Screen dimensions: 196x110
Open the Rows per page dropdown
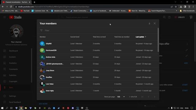pyautogui.click(x=121, y=97)
